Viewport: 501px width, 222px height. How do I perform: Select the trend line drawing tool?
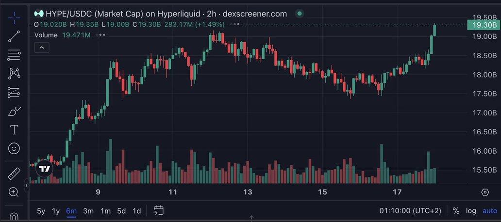pos(14,36)
